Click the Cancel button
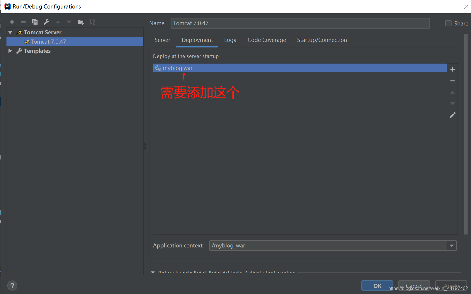The width and height of the screenshot is (471, 294). 414,286
